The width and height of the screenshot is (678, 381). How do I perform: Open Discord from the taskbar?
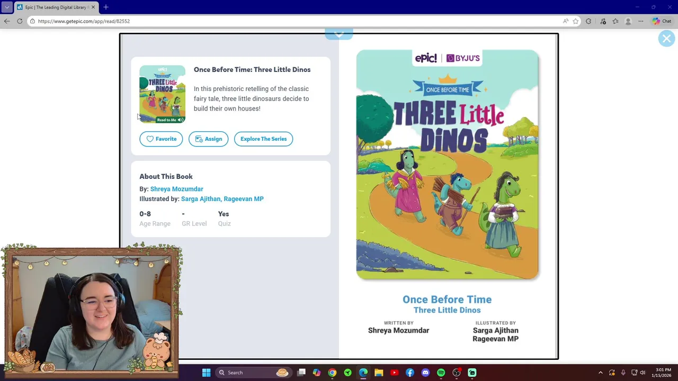coord(425,373)
